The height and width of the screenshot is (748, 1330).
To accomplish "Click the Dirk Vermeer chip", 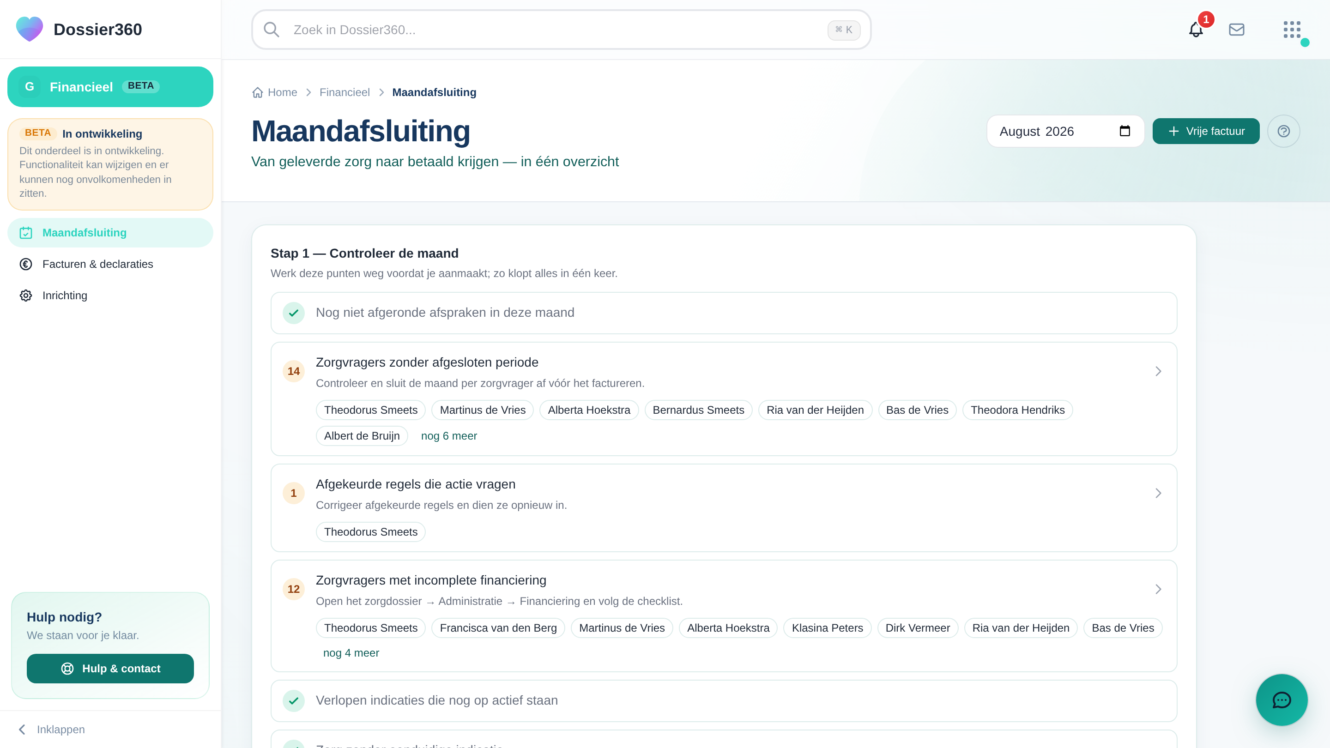I will 918,628.
